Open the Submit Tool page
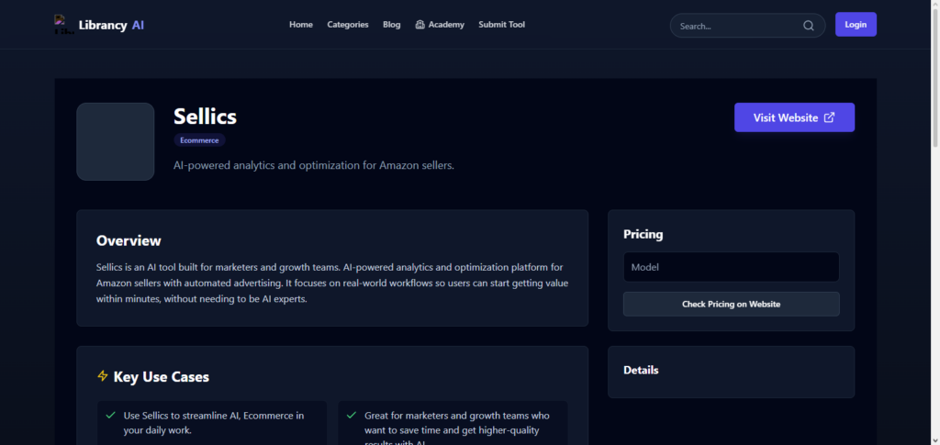 (x=502, y=25)
